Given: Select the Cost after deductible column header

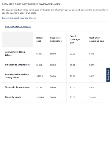Looking at the screenshot, I should (56, 39).
